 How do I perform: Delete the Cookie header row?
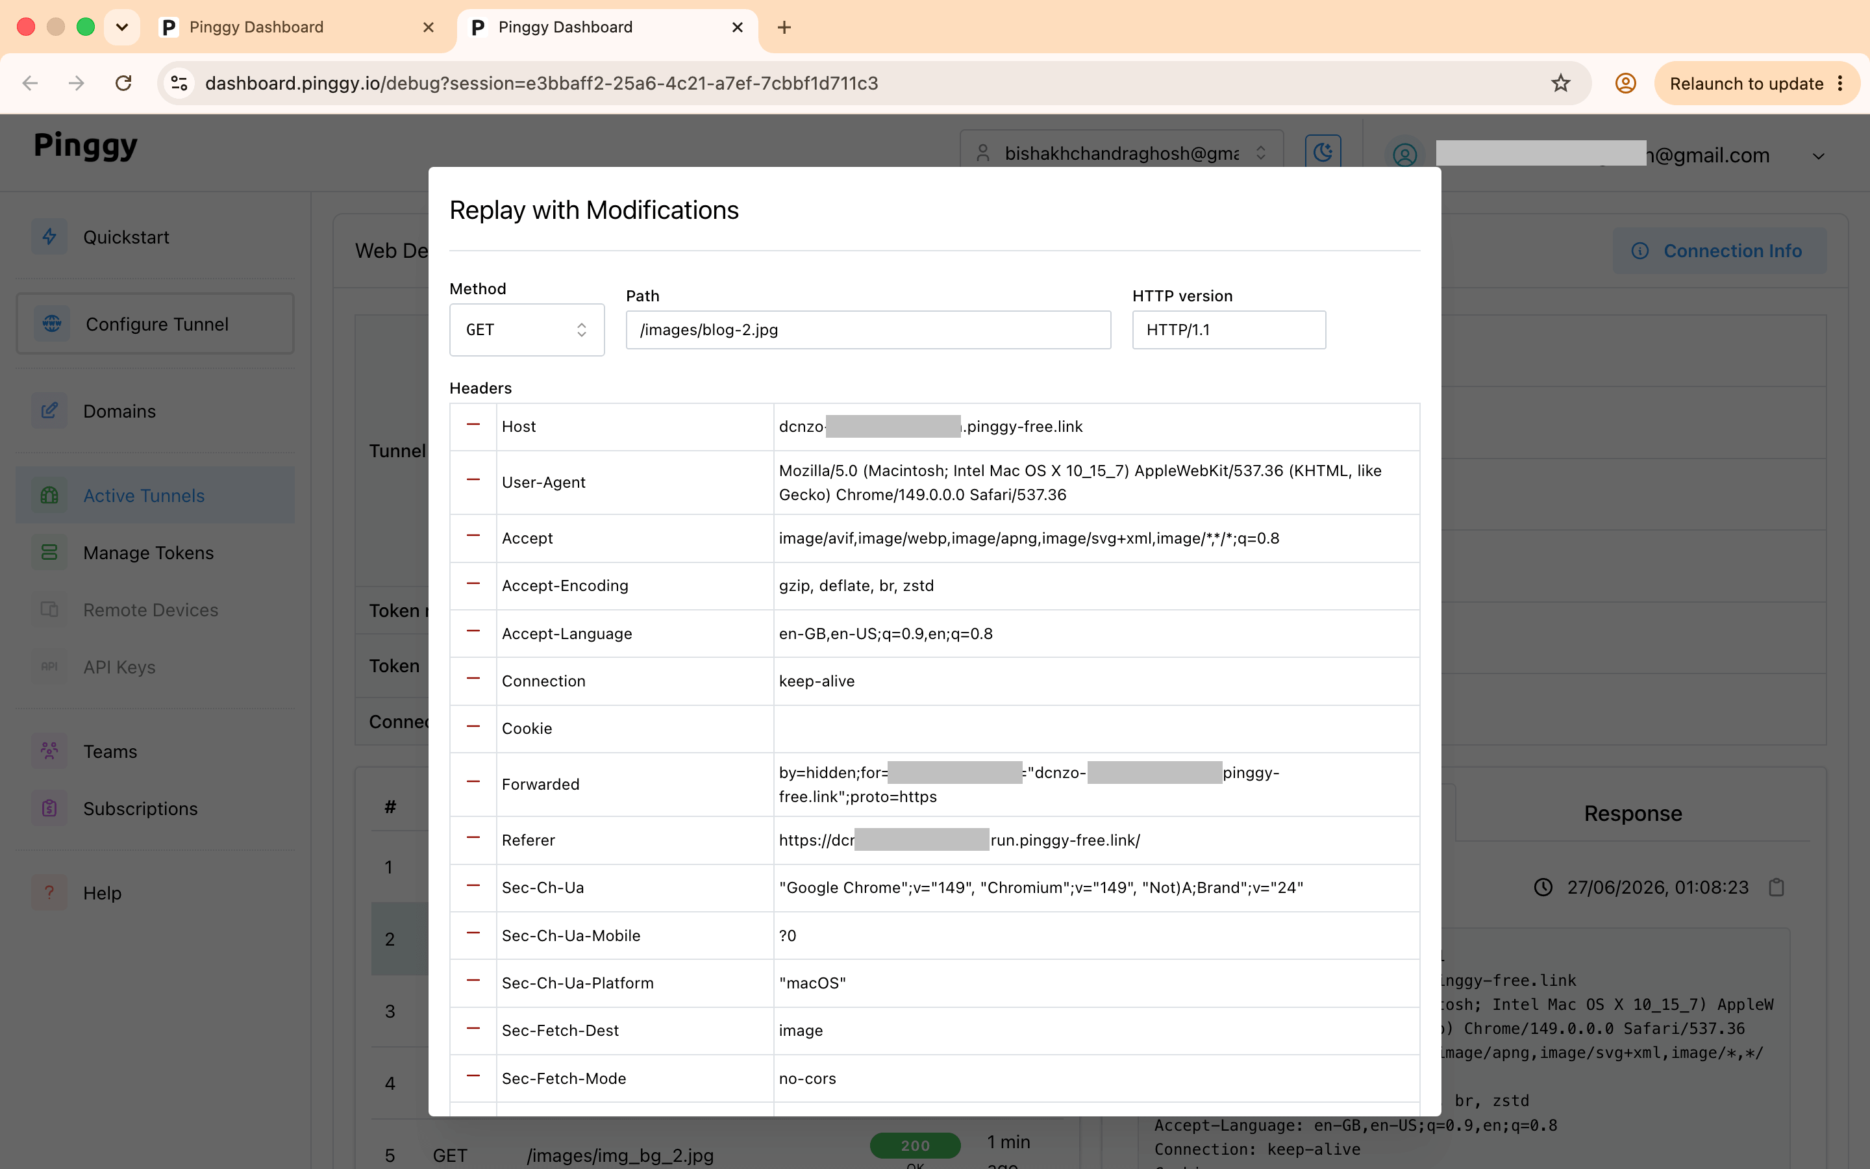[x=473, y=727]
